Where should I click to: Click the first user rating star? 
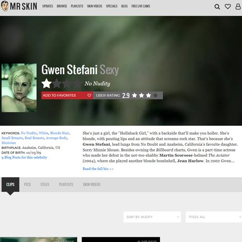pos(135,95)
